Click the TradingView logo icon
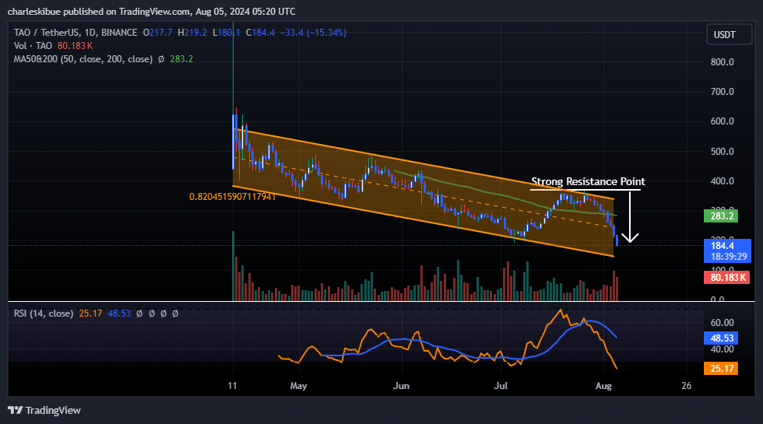This screenshot has height=424, width=763. (15, 410)
